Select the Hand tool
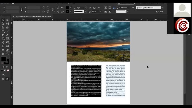Viewport: 192px width, 108px height. 3,54
